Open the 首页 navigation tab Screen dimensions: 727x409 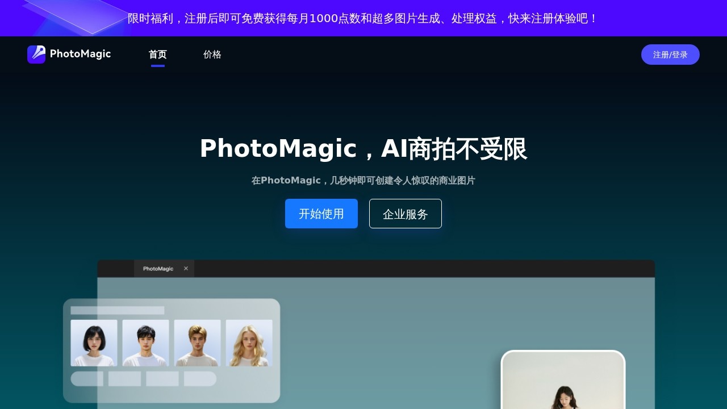click(x=158, y=55)
